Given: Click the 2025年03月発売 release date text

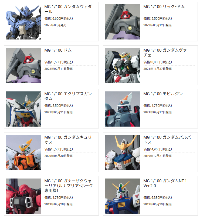Looking at the screenshot, I should coord(55,25).
